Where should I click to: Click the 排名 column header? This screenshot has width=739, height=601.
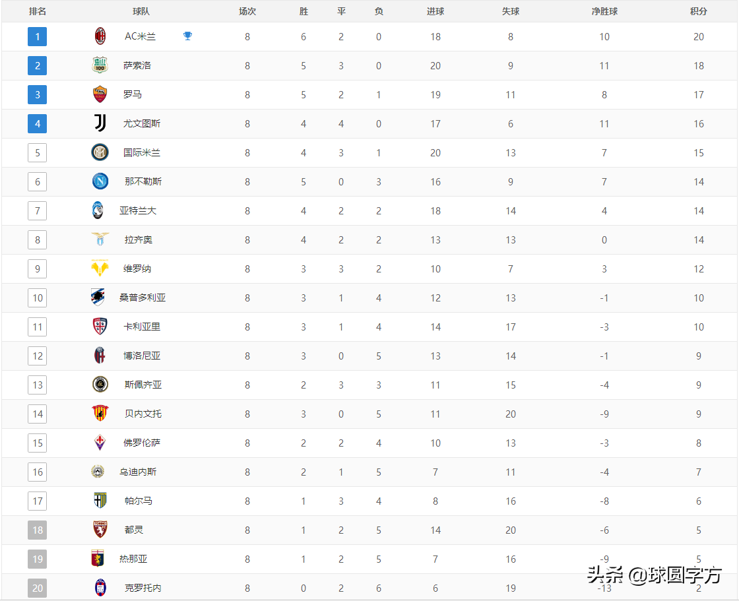(x=37, y=11)
